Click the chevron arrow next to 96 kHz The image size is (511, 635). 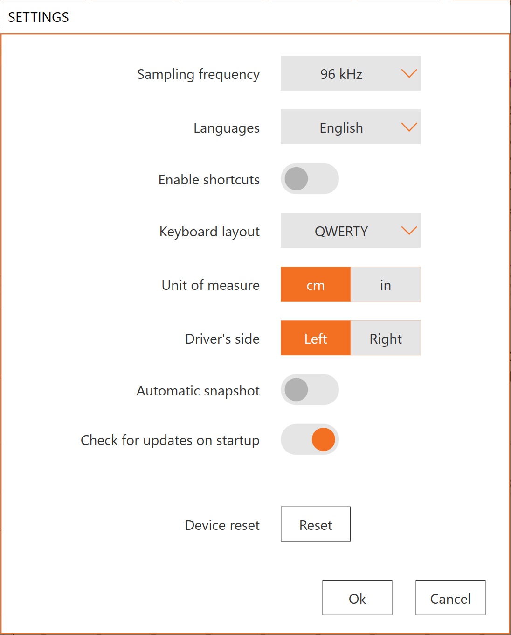click(409, 73)
